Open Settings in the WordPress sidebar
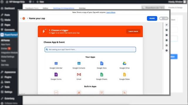 (x=8, y=92)
